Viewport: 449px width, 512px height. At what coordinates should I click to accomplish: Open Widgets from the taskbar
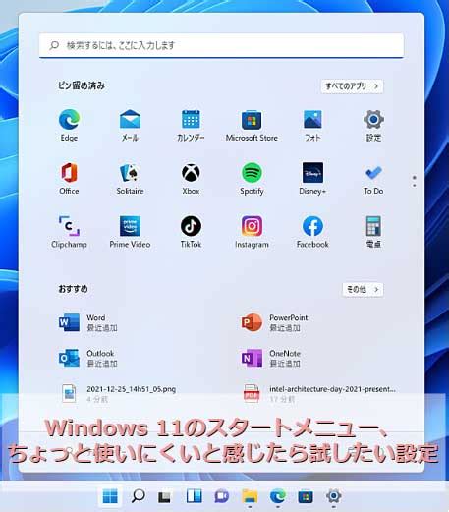195,496
